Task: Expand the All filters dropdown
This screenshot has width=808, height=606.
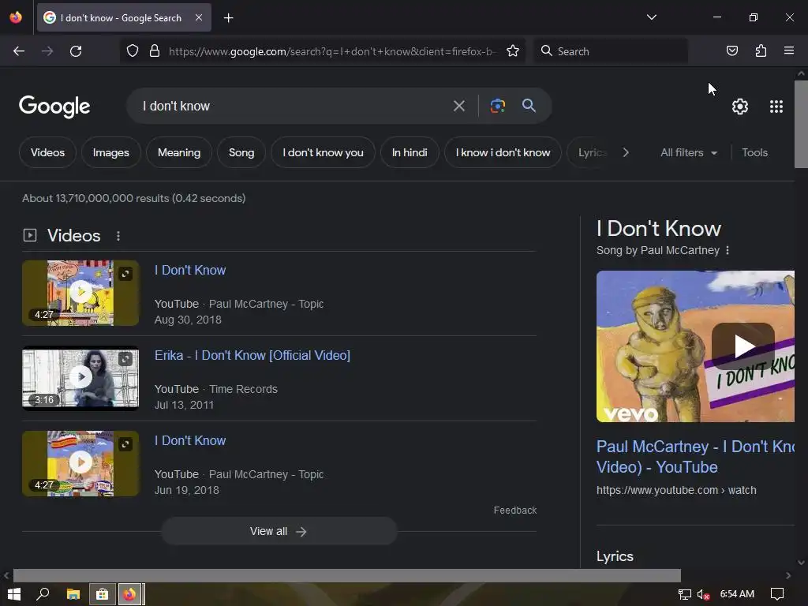Action: point(689,152)
